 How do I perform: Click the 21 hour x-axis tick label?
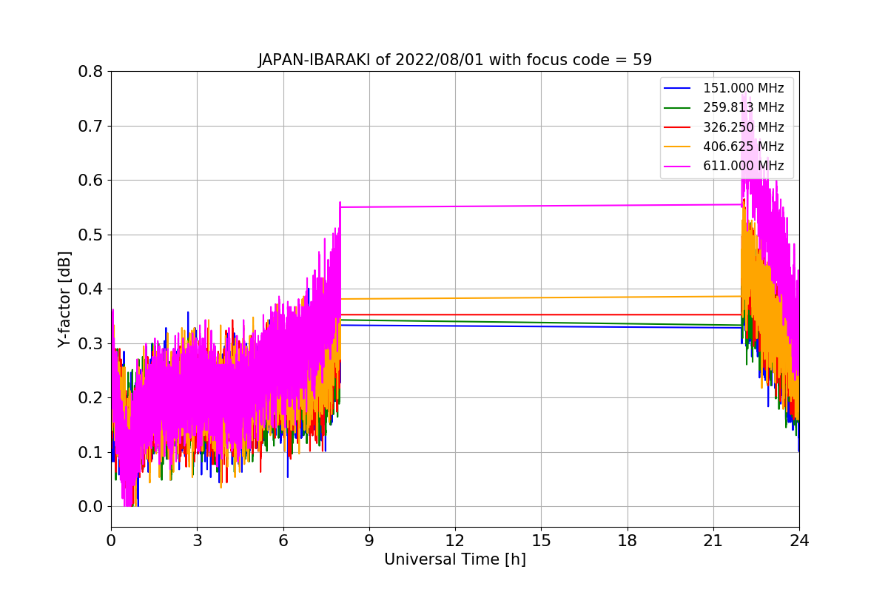click(713, 540)
